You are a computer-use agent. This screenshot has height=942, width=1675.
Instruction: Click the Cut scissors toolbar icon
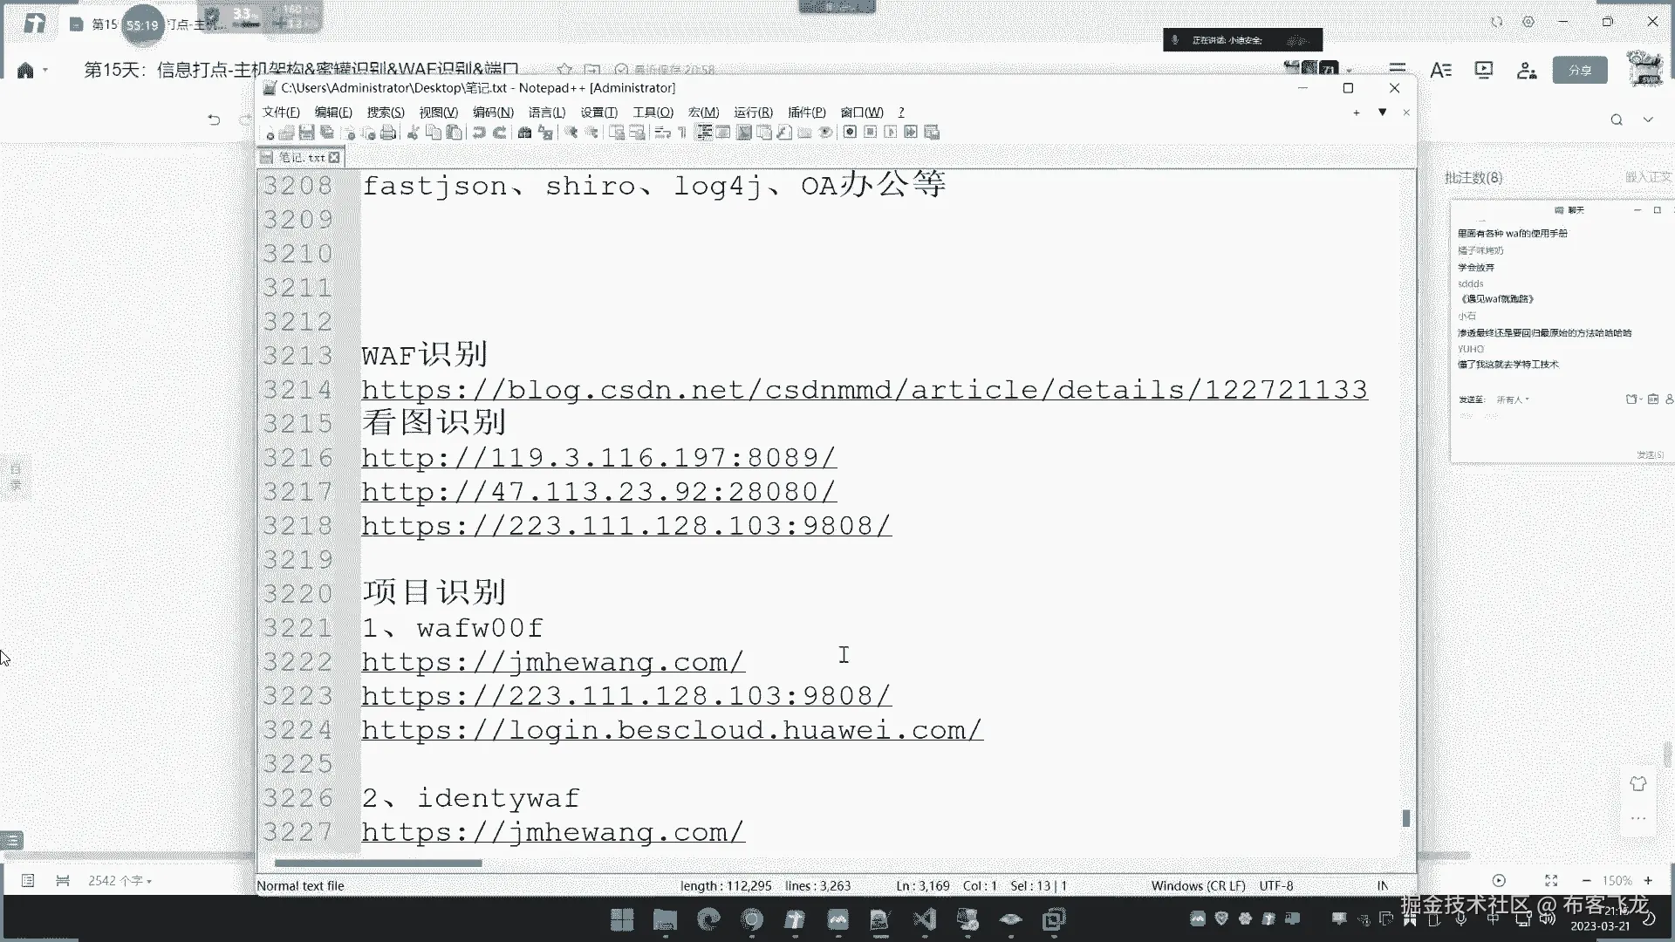[x=413, y=133]
